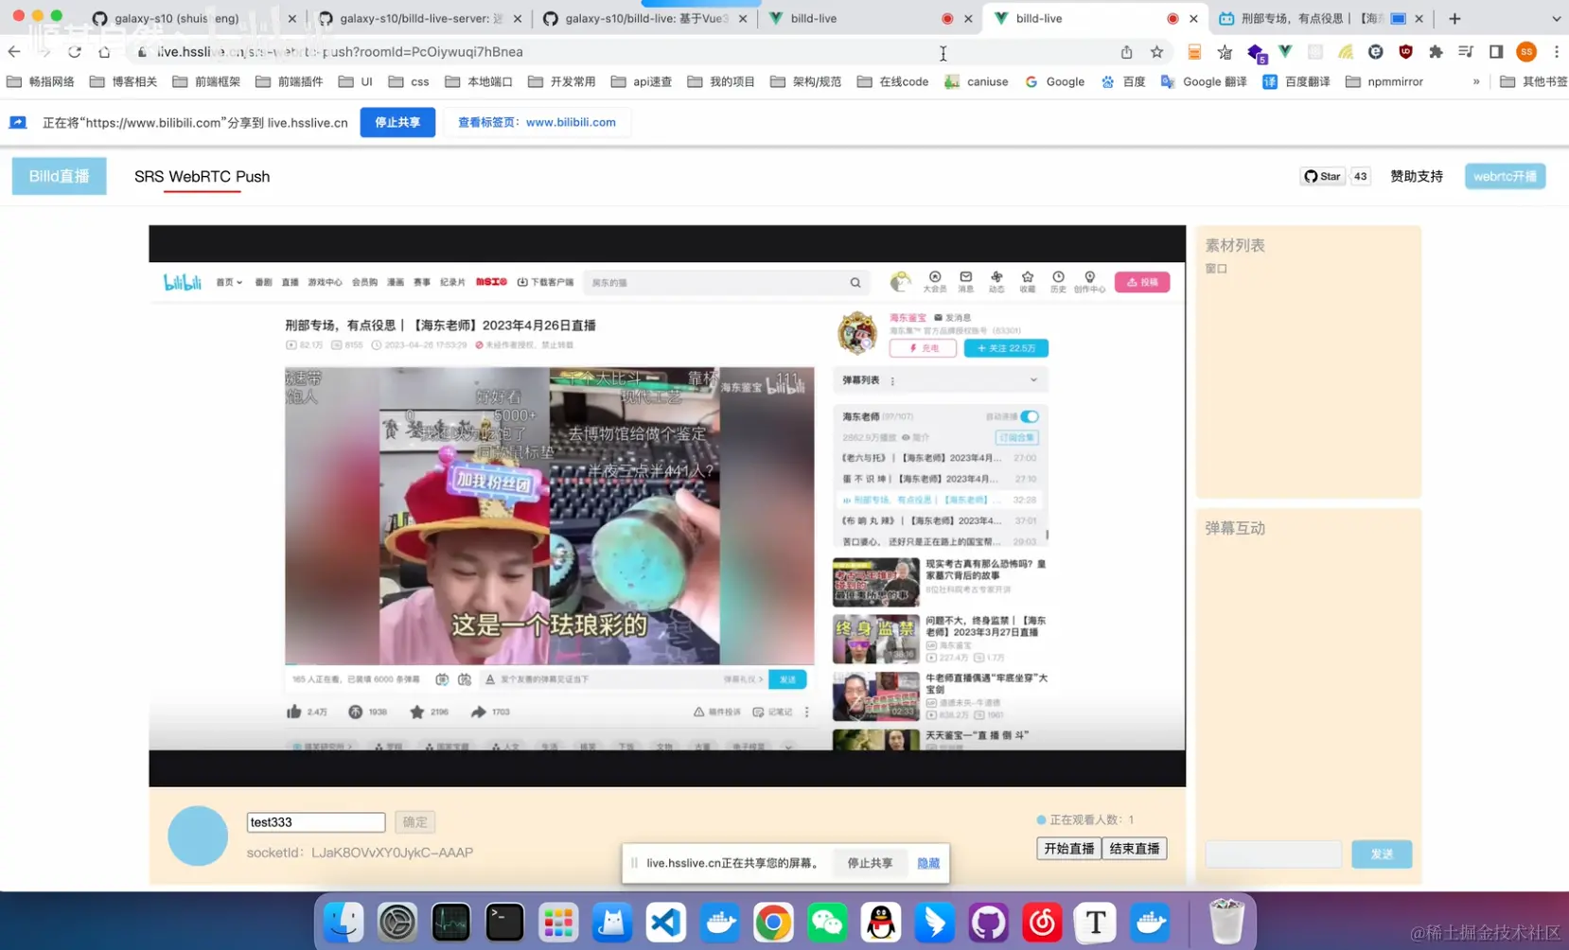The height and width of the screenshot is (950, 1569).
Task: Open the npmmirror bookmark folder
Action: (1384, 82)
